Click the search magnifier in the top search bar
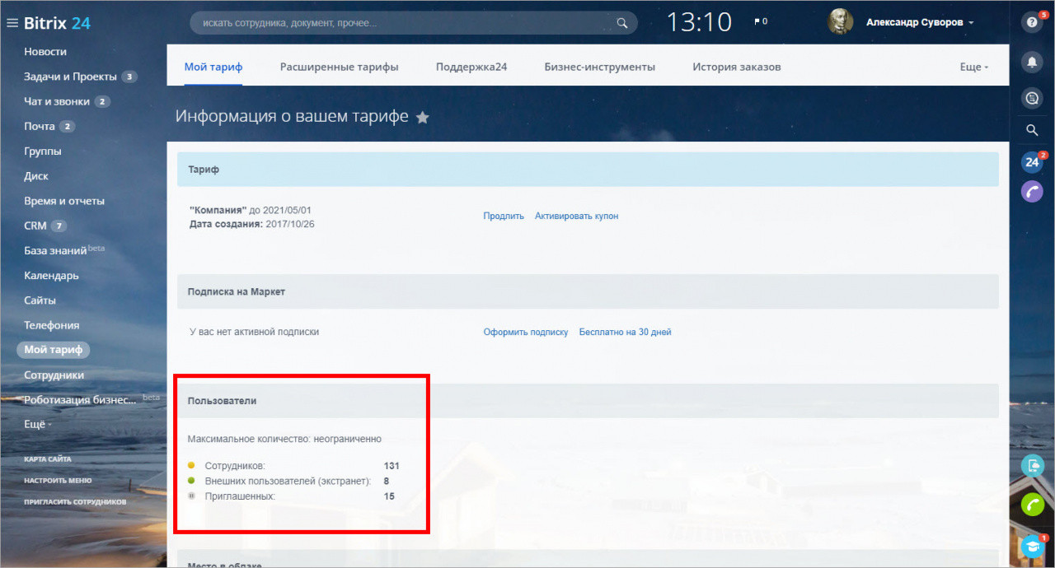 622,23
